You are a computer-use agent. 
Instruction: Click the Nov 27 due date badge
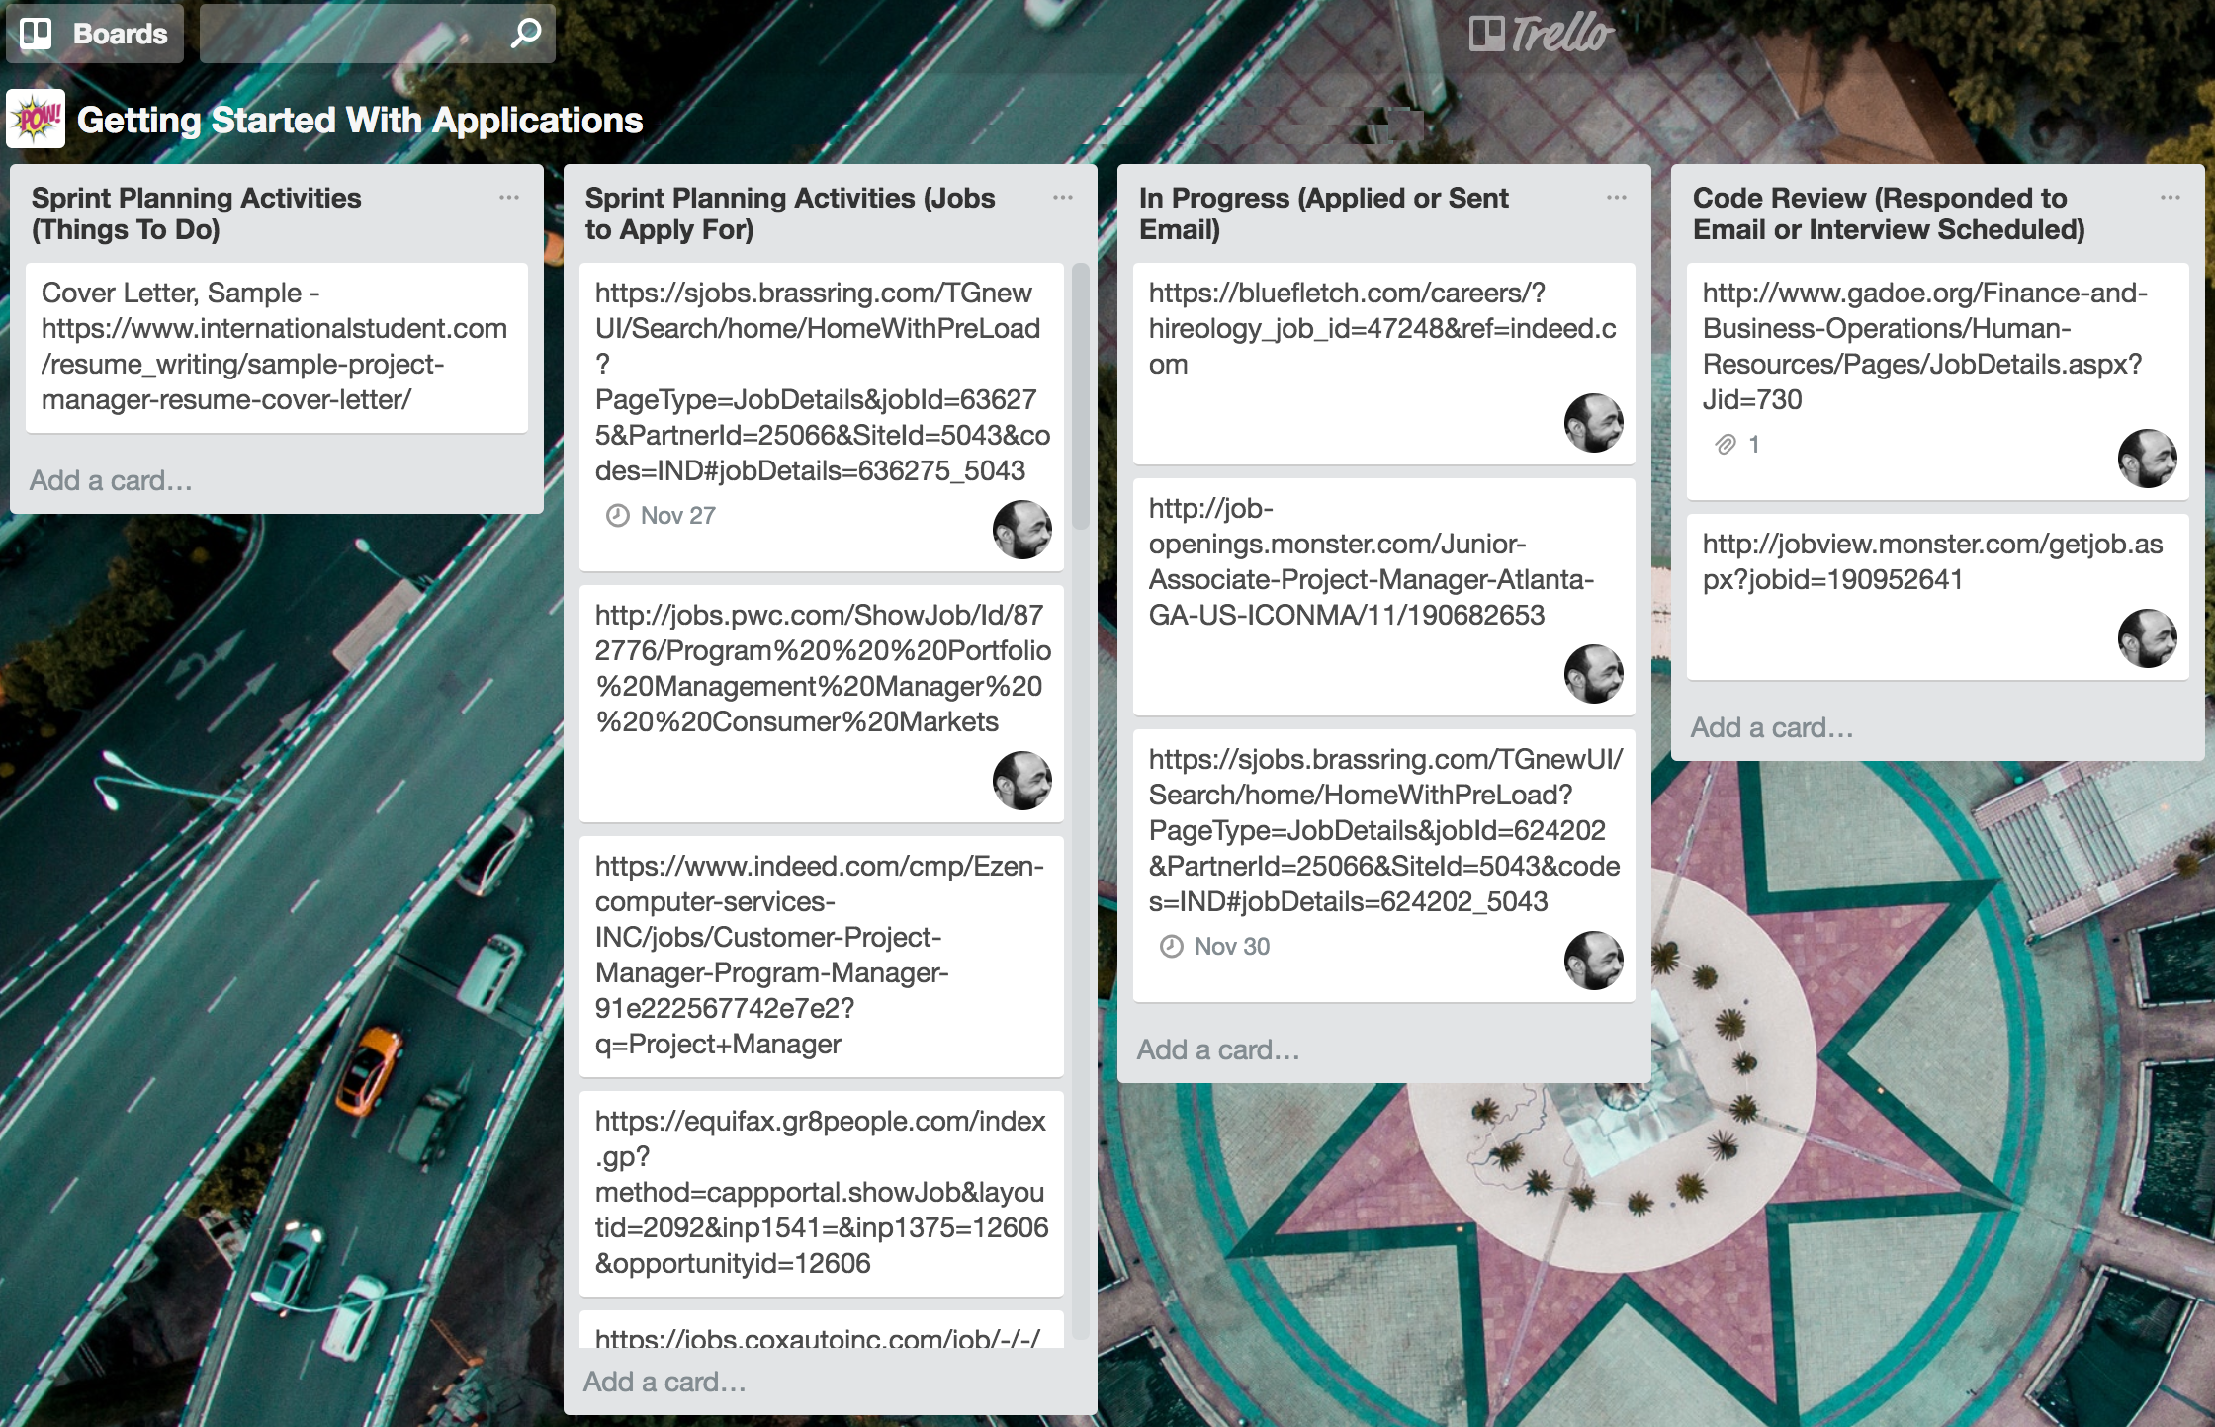[x=662, y=516]
